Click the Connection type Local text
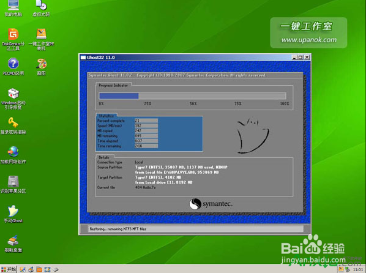This screenshot has width=366, height=273. click(139, 162)
